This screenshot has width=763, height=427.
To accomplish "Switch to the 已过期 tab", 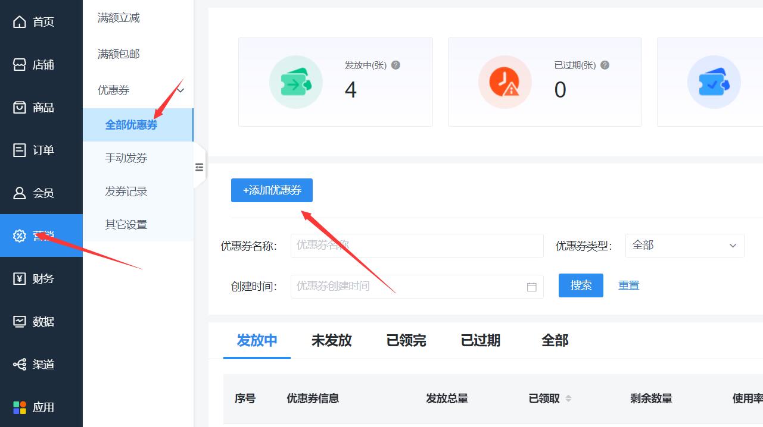I will pos(480,341).
